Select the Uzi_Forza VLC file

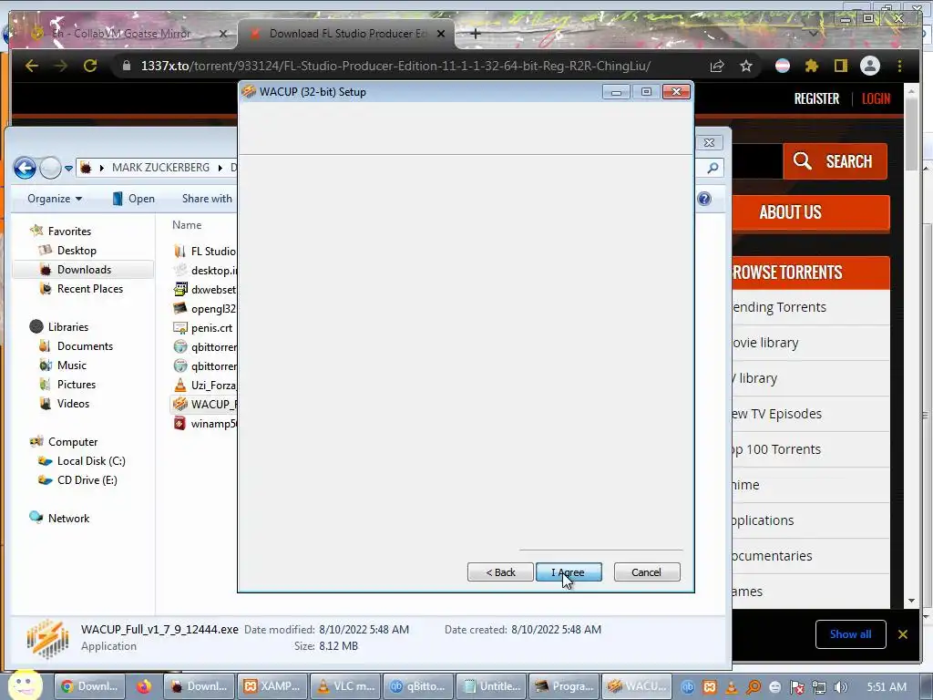pyautogui.click(x=205, y=386)
